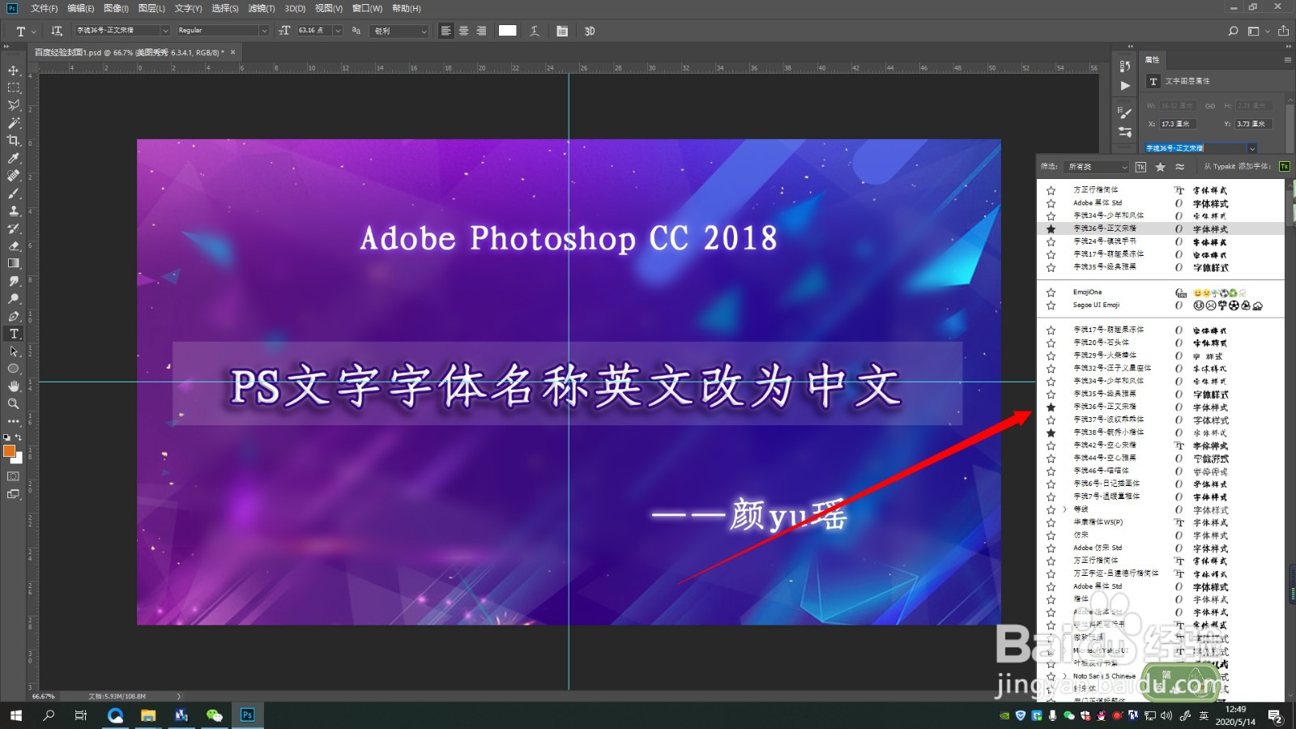Open the 所有类 font filter dropdown
The image size is (1296, 729).
coord(1096,167)
